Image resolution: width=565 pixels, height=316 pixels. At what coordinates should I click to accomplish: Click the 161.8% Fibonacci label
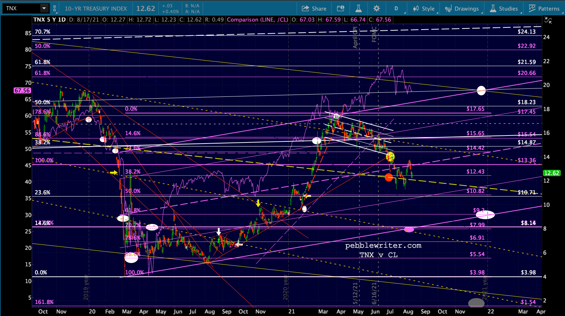click(44, 302)
